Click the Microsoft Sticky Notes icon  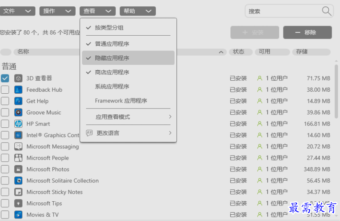pos(18,192)
